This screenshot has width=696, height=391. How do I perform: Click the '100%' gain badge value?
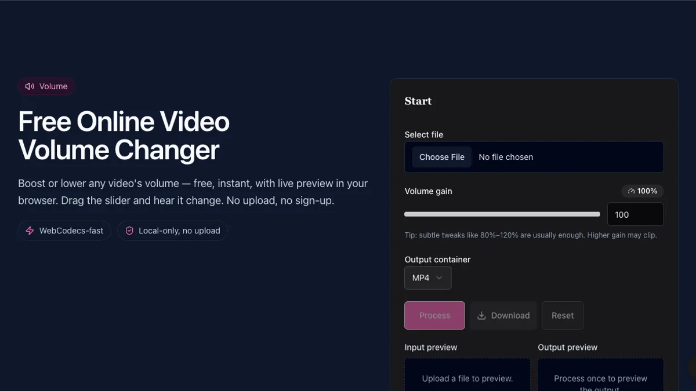[647, 191]
